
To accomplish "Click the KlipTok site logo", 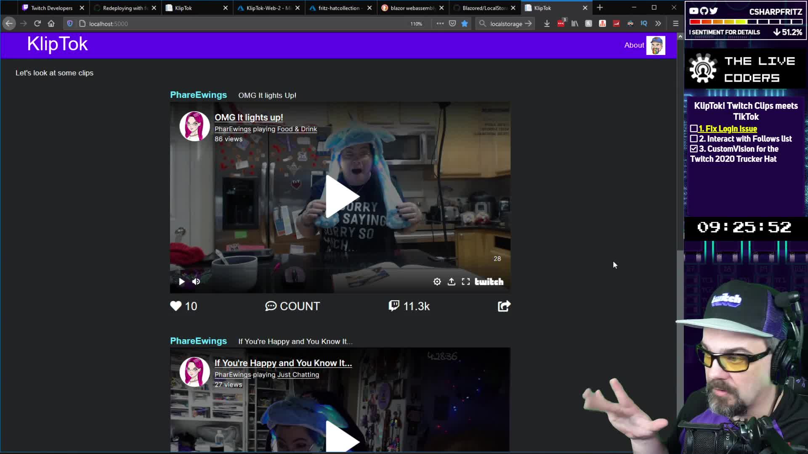I will point(57,44).
